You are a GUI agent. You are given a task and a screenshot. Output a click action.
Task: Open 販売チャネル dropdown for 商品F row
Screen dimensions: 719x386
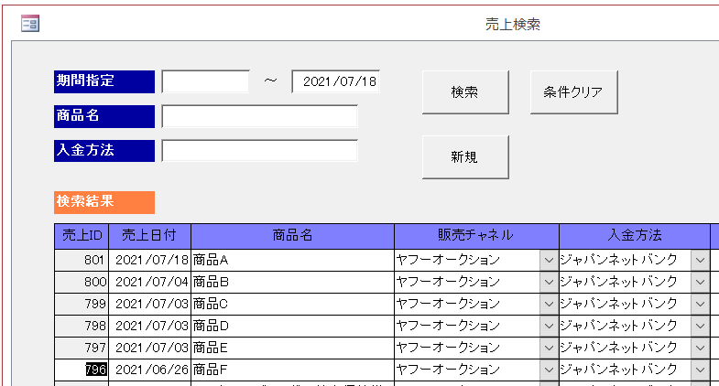[549, 370]
